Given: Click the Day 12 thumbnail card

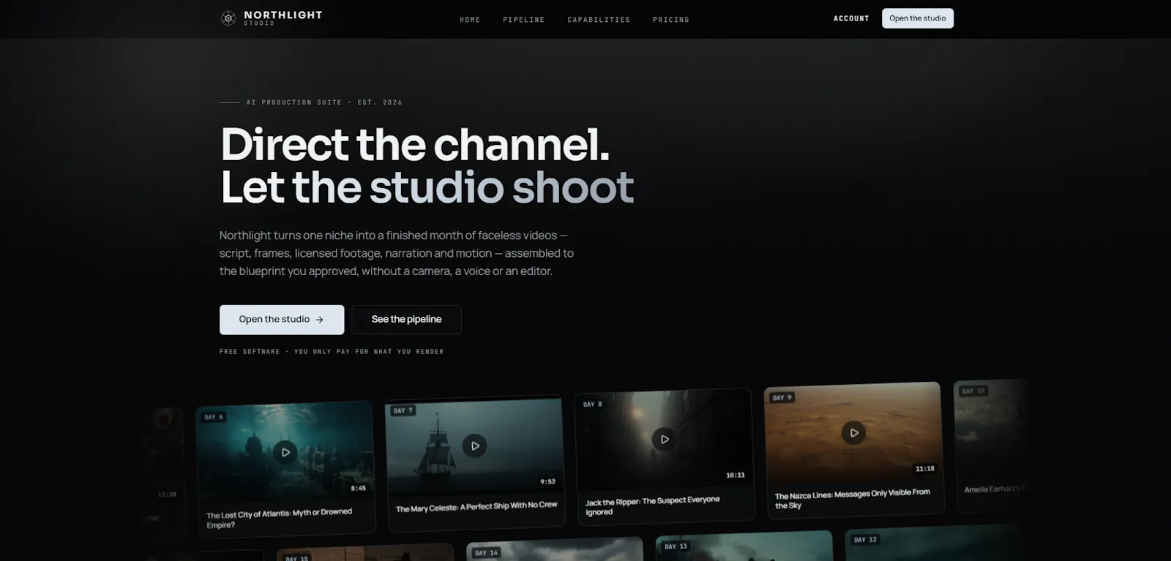Looking at the screenshot, I should pos(933,543).
